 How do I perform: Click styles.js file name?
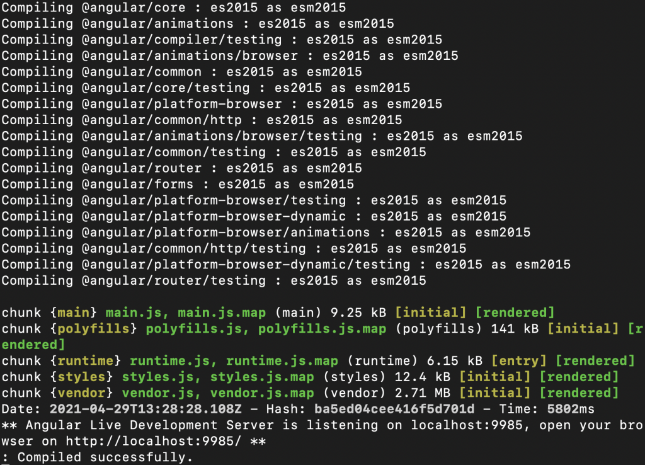point(157,377)
